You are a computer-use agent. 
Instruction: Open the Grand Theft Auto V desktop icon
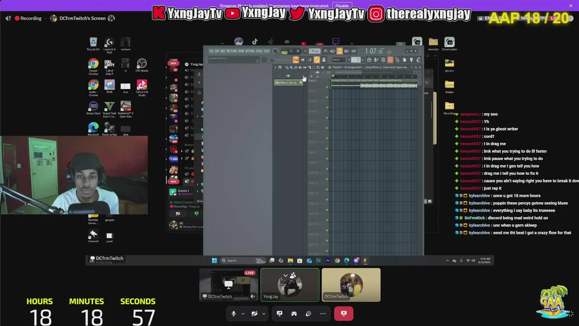(109, 110)
